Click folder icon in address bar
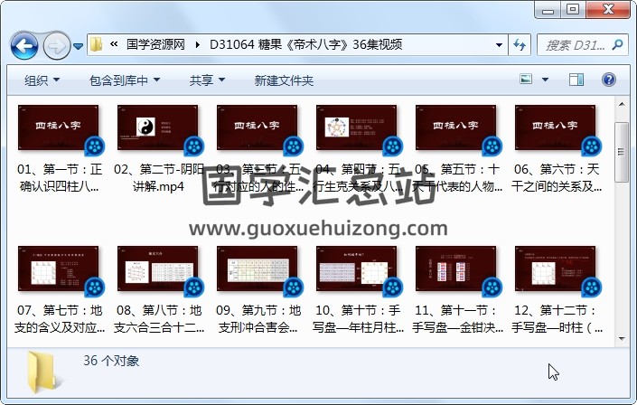Screen dimensions: 637x405 click(97, 44)
